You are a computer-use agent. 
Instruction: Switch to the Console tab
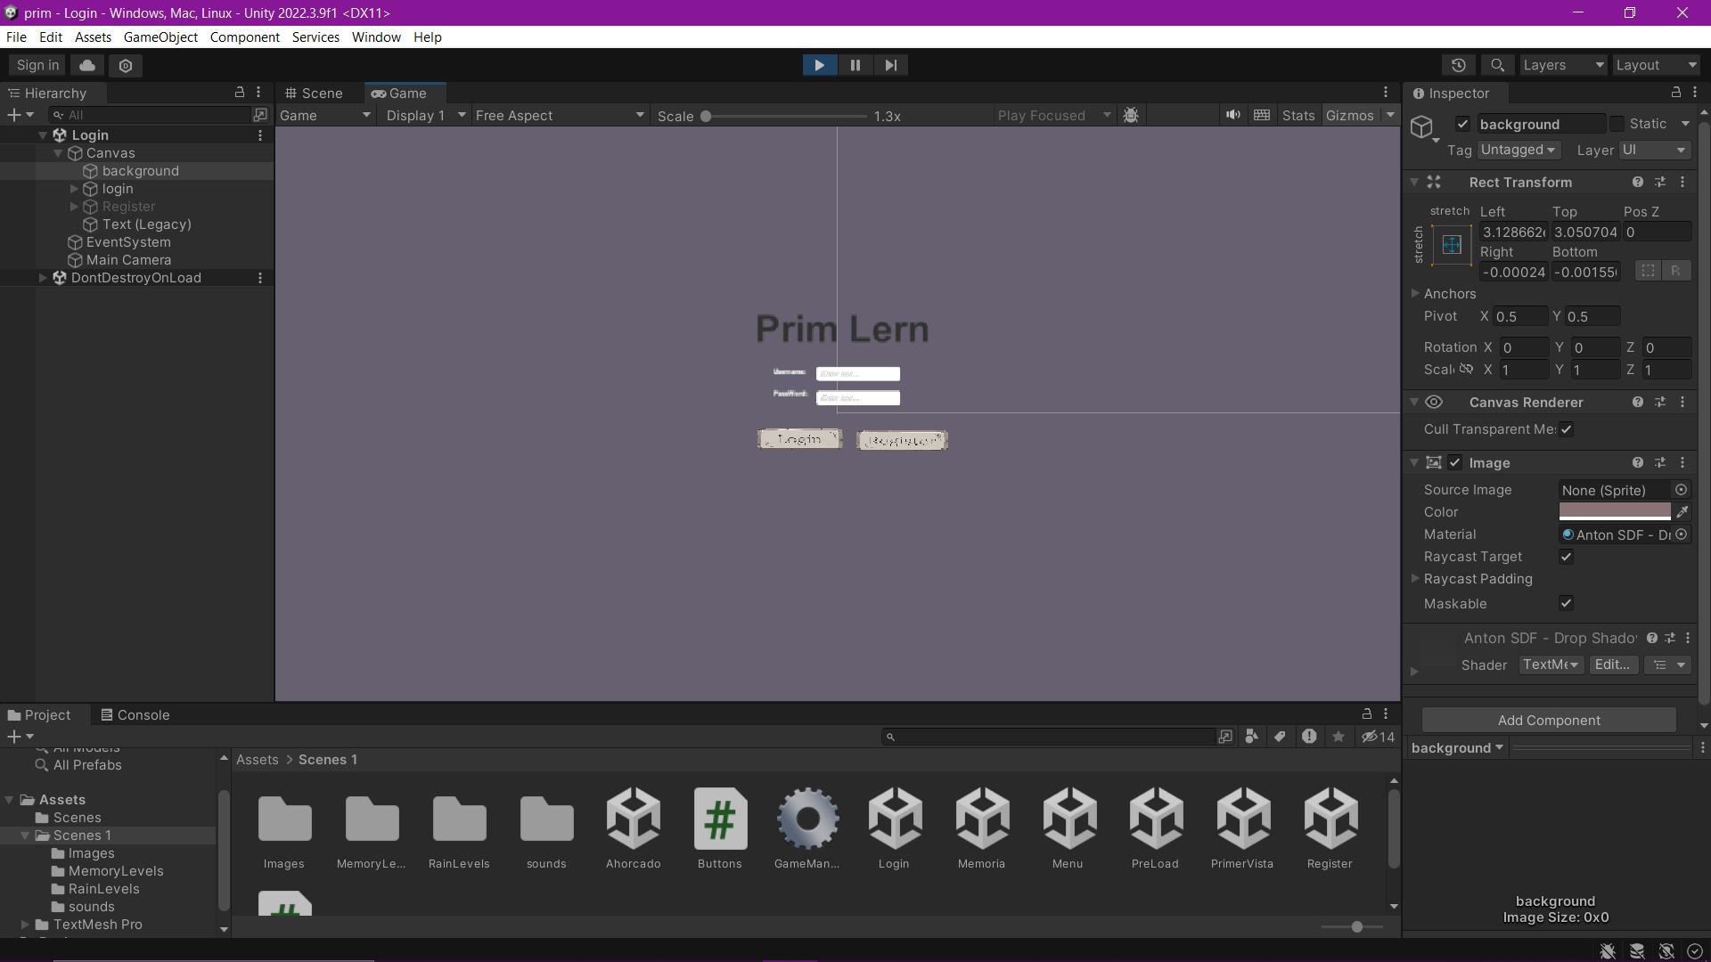tap(135, 715)
